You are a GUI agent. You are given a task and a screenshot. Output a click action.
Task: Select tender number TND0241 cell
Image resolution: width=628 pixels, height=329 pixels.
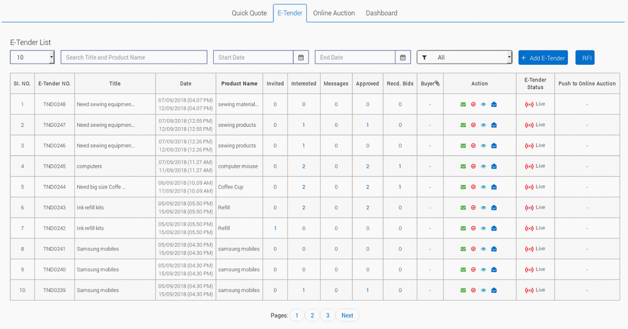(x=54, y=249)
